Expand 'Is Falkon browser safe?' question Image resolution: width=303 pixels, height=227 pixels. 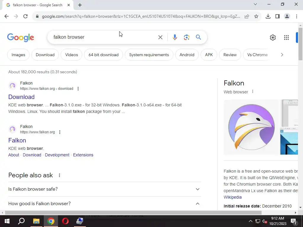pos(105,189)
